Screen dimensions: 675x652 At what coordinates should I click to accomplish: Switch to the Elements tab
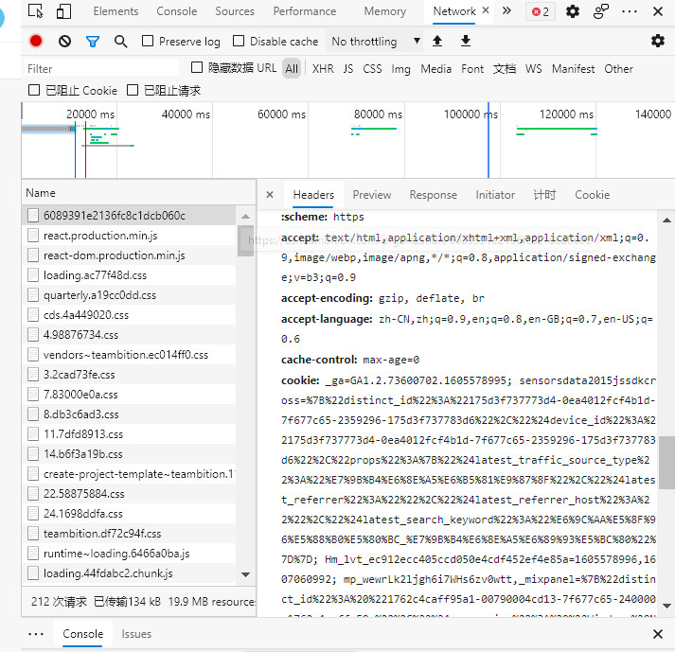[115, 11]
